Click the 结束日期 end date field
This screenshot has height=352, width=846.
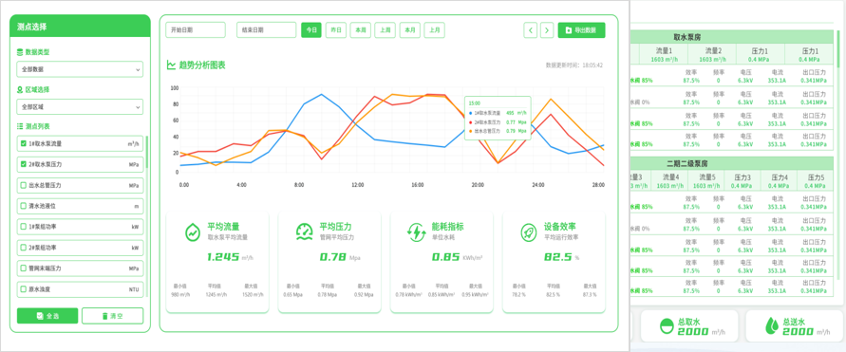tap(267, 30)
